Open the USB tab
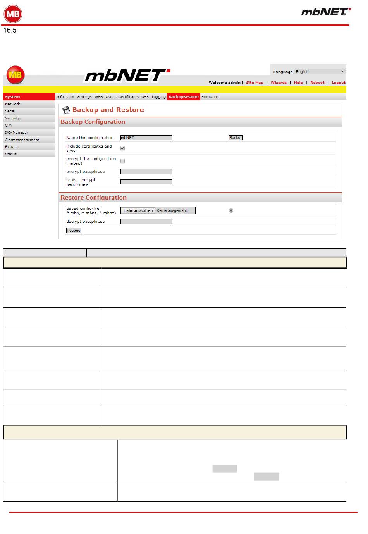Image resolution: width=368 pixels, height=534 pixels. point(145,97)
